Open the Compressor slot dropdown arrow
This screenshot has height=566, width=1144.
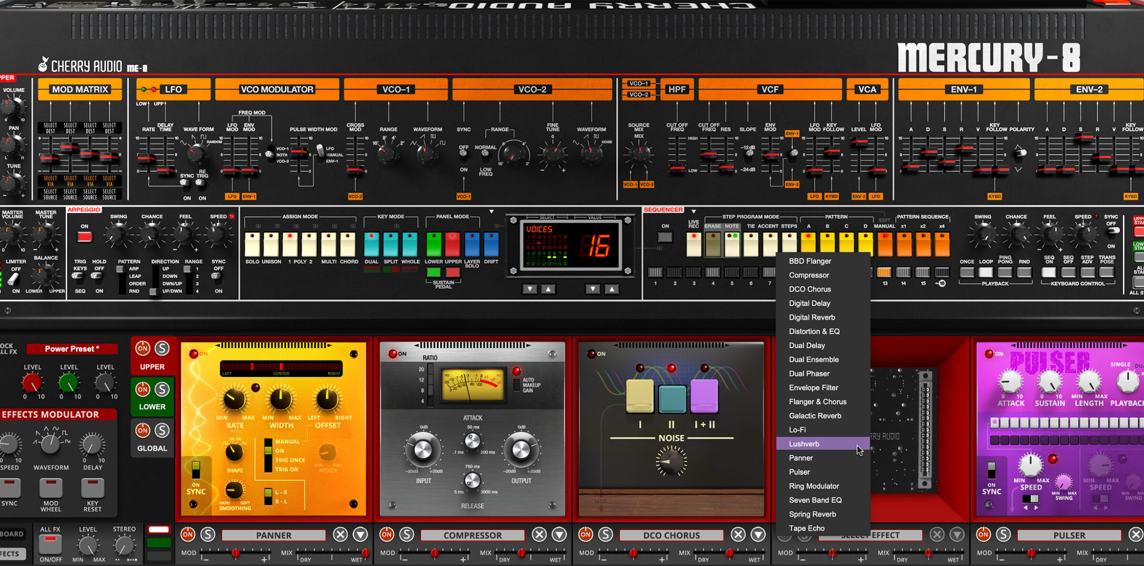559,535
